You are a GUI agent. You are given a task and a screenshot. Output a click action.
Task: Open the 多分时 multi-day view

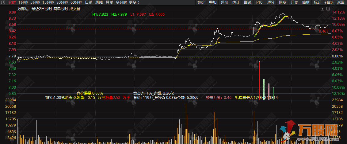(x=121, y=2)
